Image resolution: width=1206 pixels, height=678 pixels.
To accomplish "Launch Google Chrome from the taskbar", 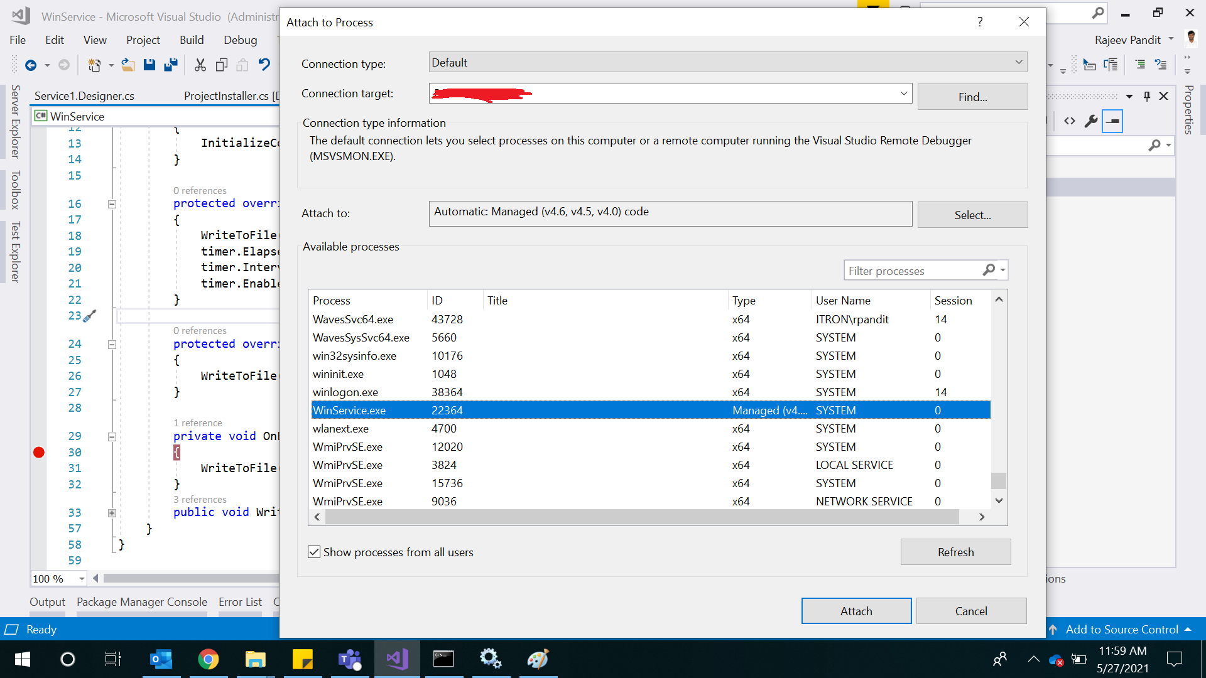I will click(209, 659).
